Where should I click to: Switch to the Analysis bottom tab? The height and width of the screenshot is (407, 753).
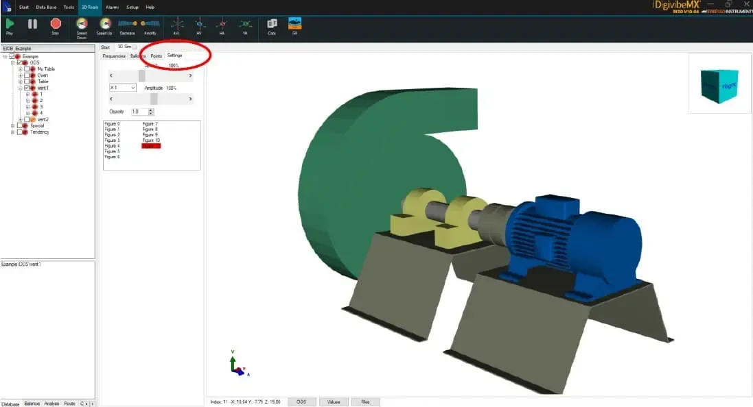coord(52,404)
